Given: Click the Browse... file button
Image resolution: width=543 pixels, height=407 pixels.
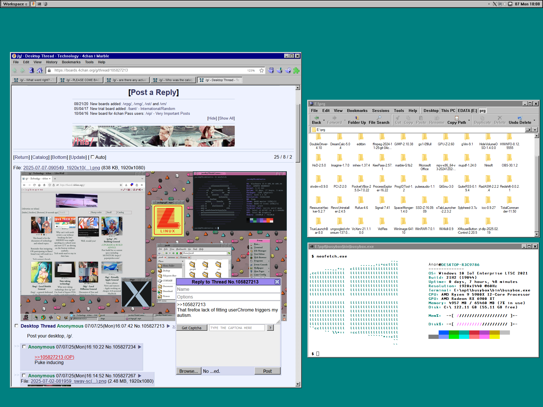Looking at the screenshot, I should [x=189, y=371].
